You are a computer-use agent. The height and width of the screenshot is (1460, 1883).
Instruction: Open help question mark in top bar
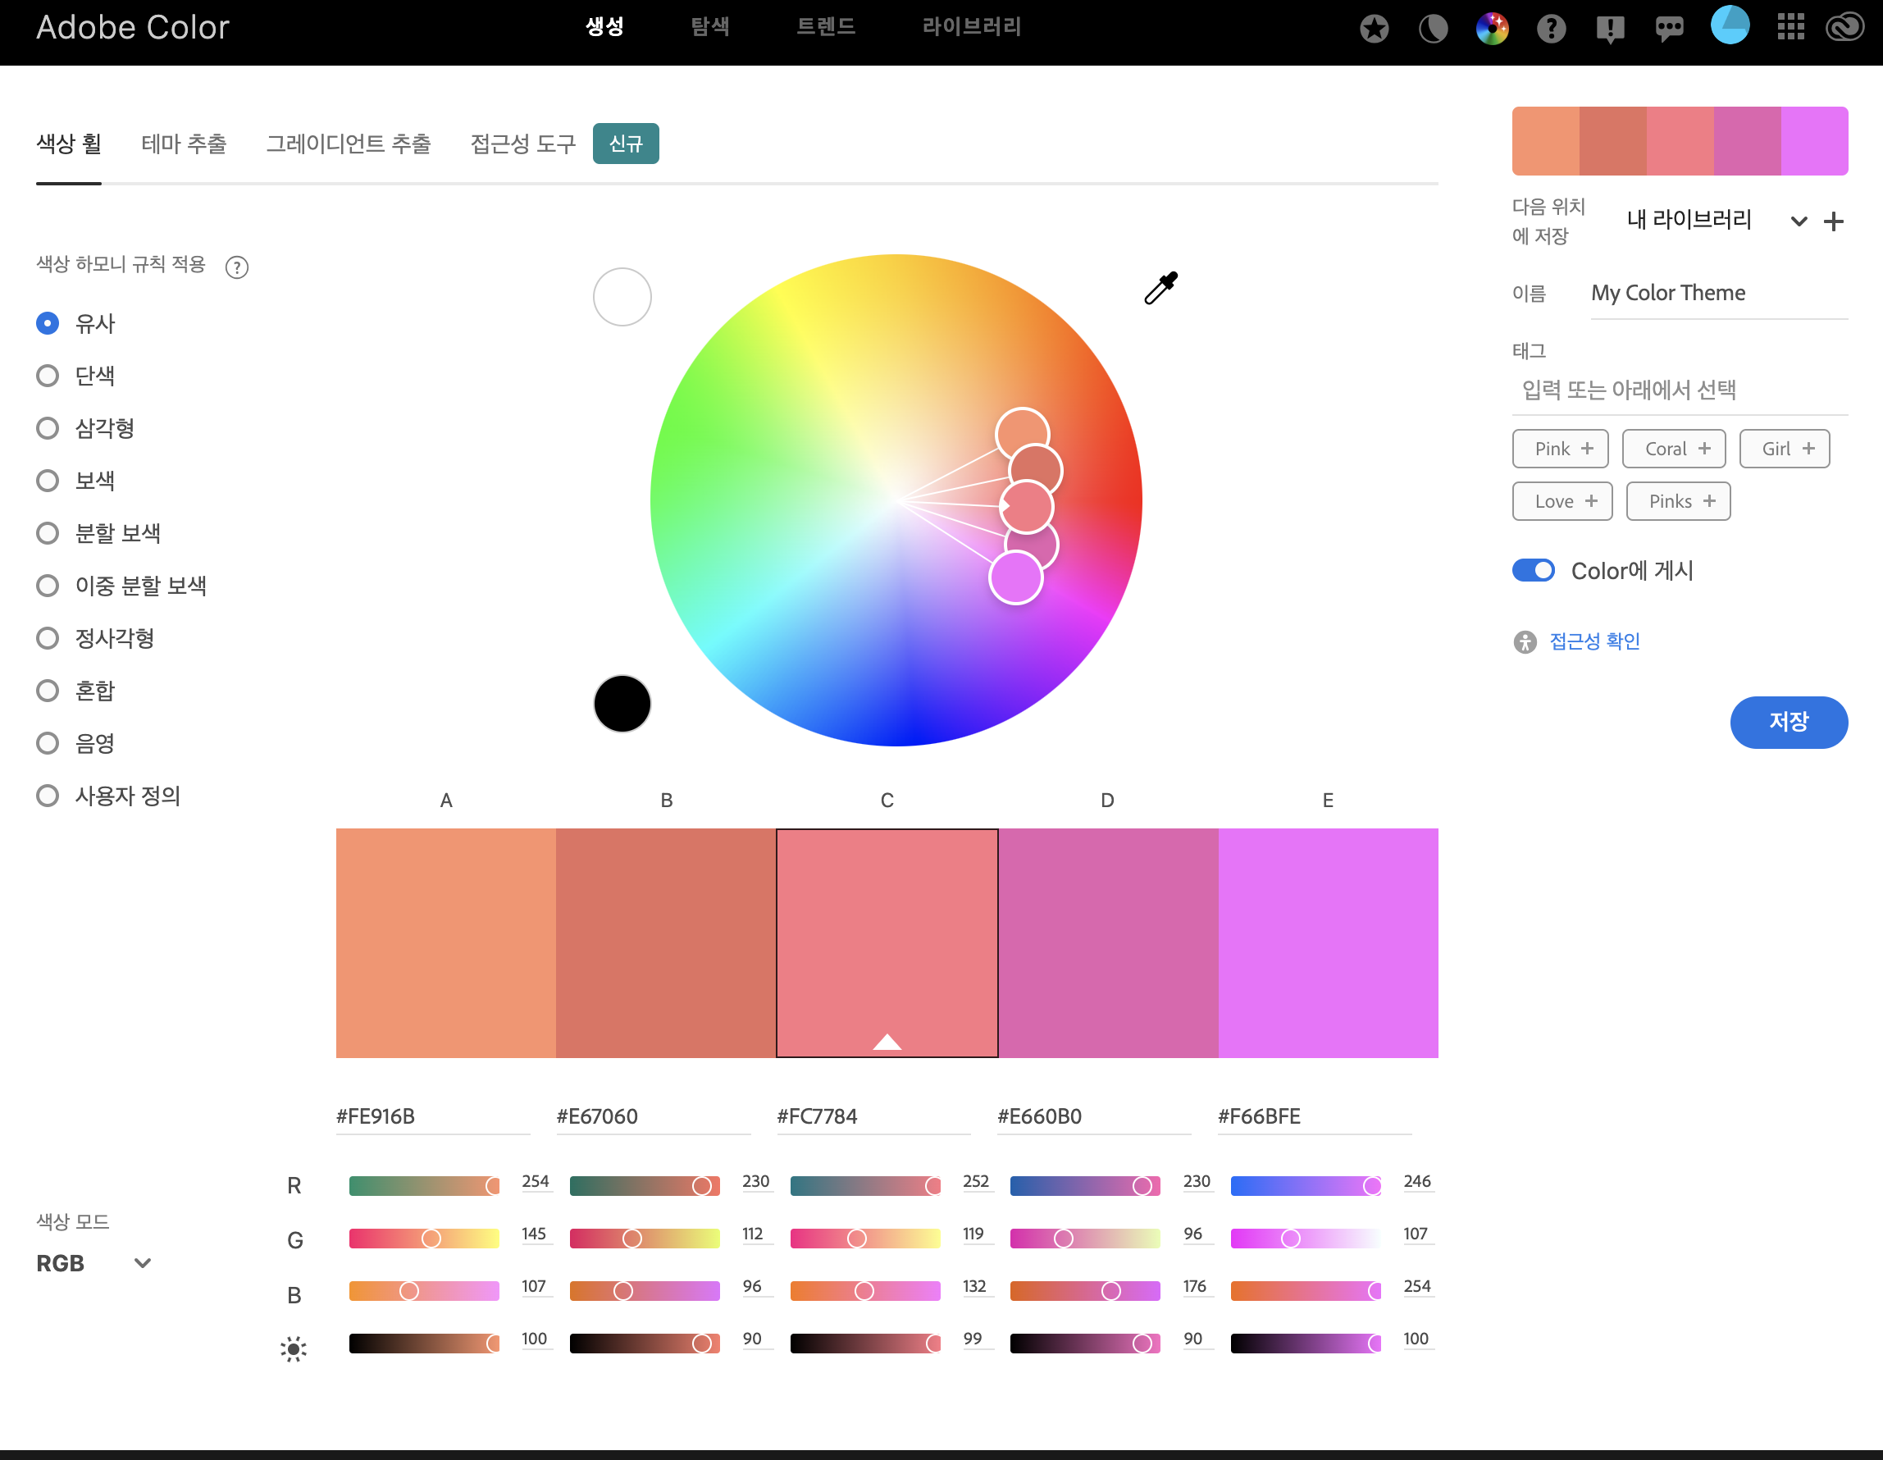(1550, 30)
